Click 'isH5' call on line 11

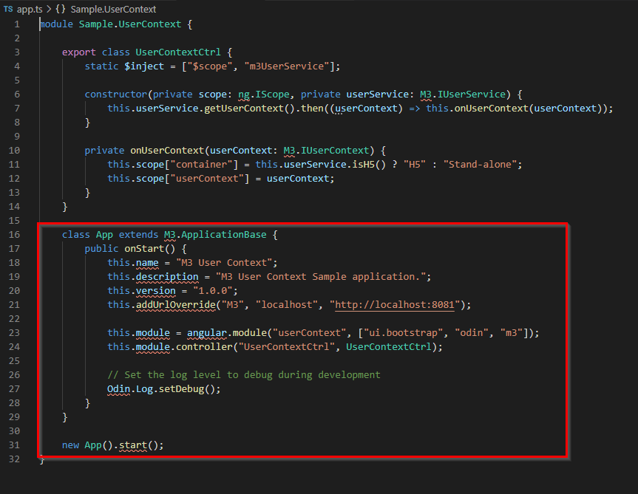coord(363,165)
